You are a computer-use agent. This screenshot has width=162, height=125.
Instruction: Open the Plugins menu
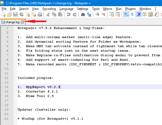click(x=130, y=9)
